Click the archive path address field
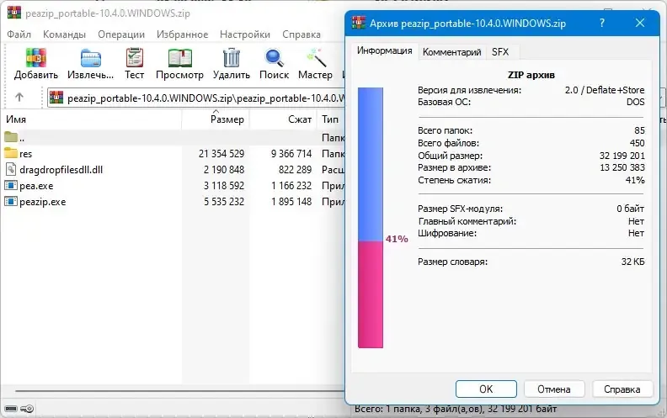Screen dimensions: 667x418 coord(196,98)
